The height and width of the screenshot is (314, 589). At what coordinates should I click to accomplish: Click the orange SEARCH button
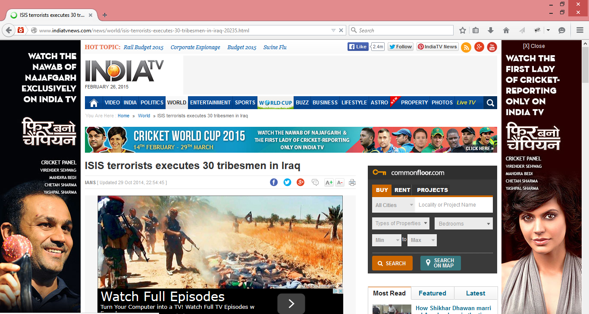(x=392, y=263)
